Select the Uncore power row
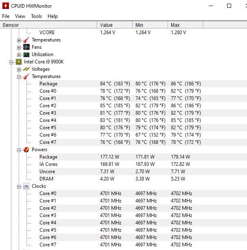247x250 pixels. pos(47,172)
